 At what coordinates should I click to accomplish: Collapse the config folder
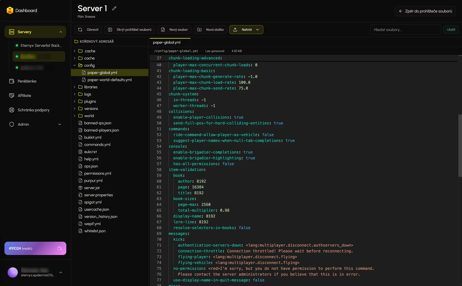coord(75,65)
